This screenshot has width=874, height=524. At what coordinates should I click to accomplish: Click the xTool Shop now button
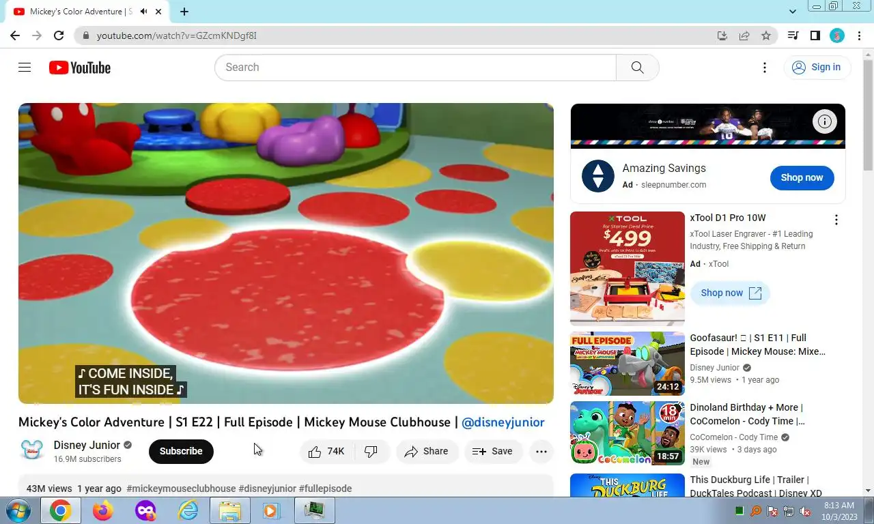pyautogui.click(x=730, y=293)
